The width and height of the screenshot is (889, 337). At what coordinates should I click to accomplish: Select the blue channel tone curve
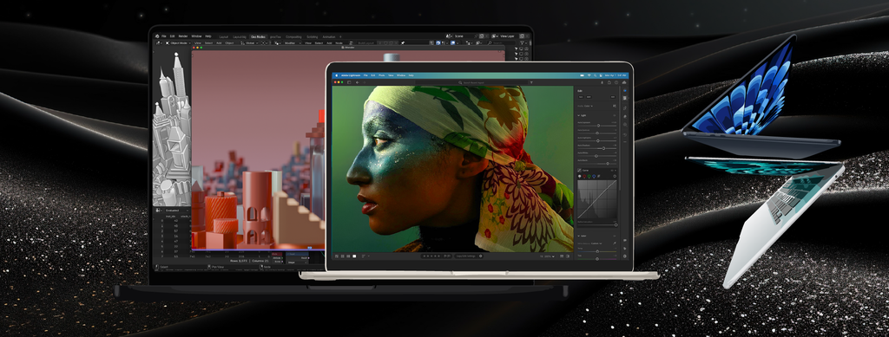[x=594, y=176]
